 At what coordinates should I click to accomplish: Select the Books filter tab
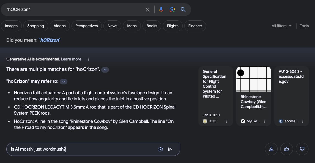tap(152, 26)
